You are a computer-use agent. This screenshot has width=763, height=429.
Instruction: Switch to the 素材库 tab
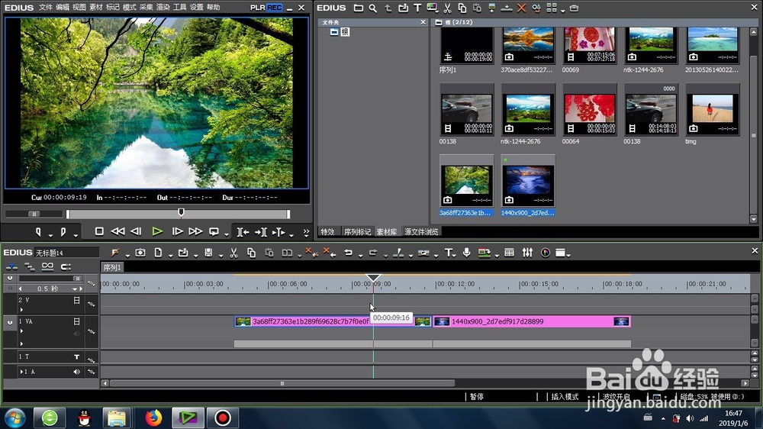(x=387, y=232)
